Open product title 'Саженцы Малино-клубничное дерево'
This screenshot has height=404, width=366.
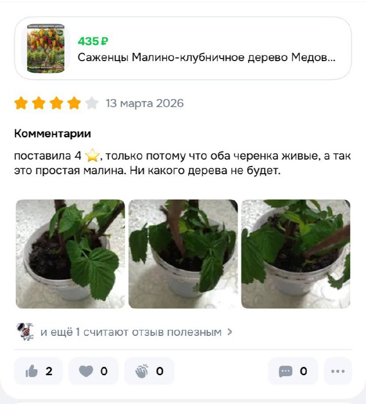point(206,57)
